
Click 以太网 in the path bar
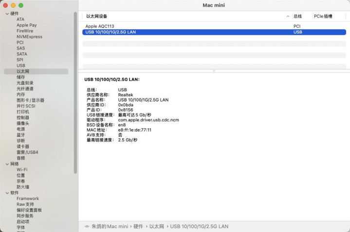click(156, 227)
